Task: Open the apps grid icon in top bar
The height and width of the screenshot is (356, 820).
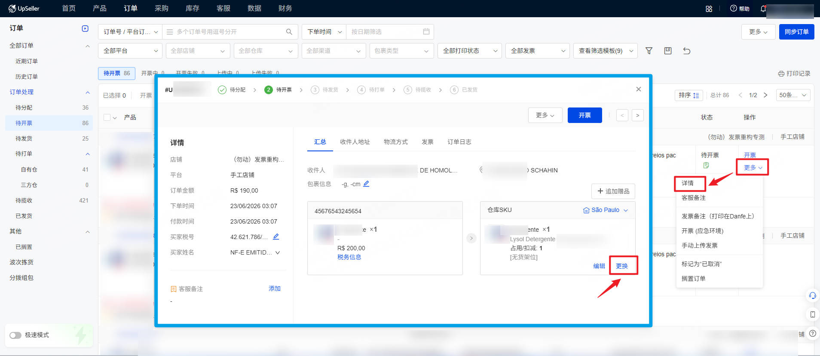Action: point(709,9)
